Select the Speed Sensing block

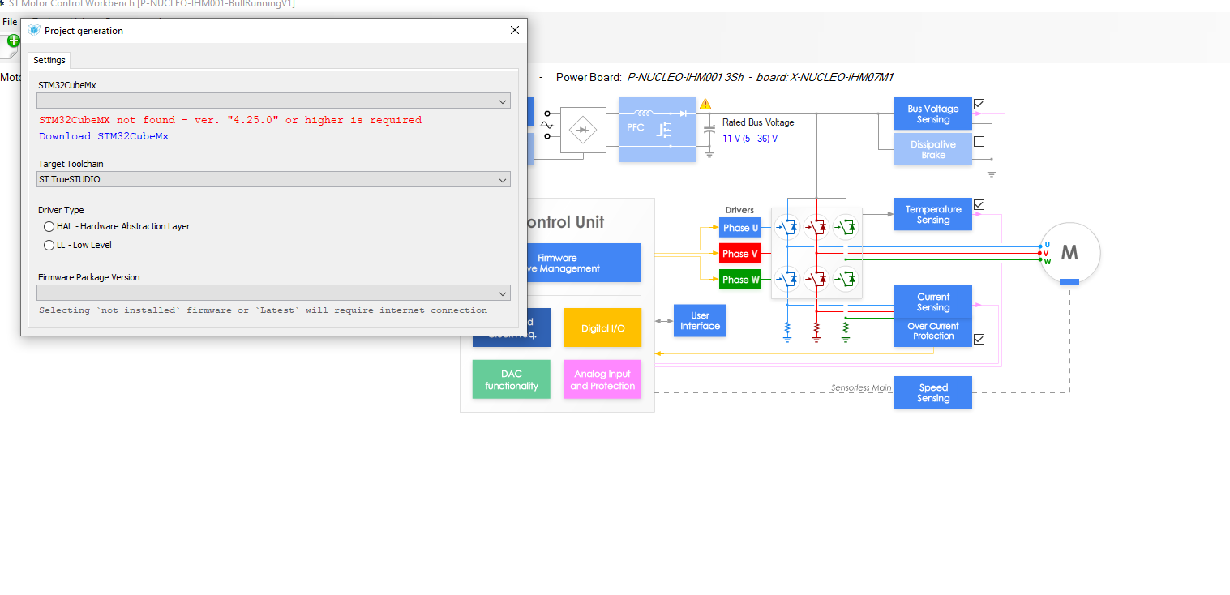(932, 392)
